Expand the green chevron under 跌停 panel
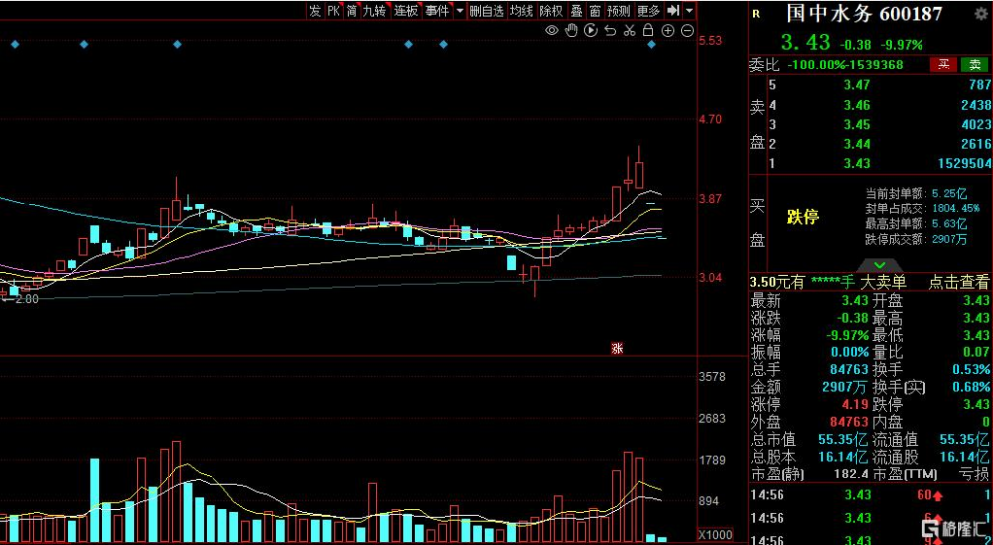The image size is (993, 545). click(880, 265)
